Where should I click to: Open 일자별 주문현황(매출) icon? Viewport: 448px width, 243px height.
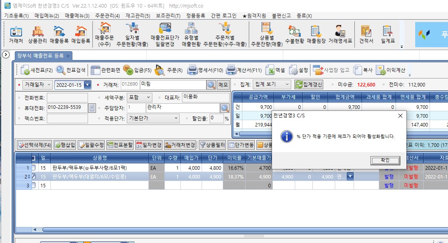pos(132,35)
